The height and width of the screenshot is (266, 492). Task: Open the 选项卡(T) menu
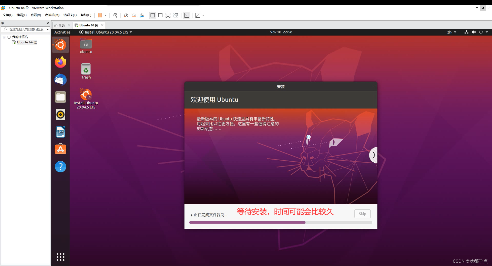[x=70, y=15]
